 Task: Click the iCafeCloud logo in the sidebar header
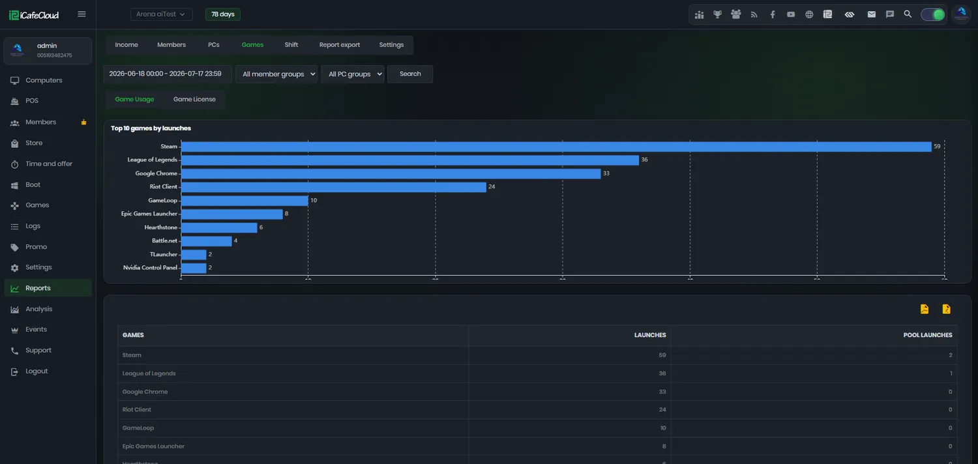click(x=34, y=14)
